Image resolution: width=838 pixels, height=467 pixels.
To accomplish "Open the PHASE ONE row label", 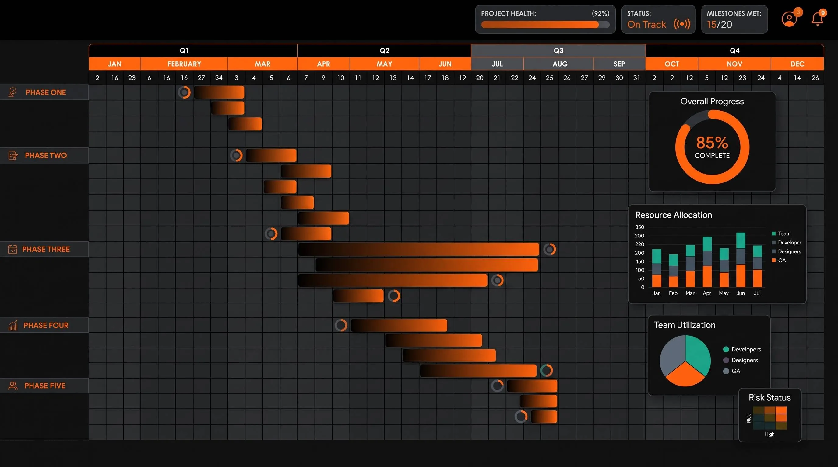I will coord(44,92).
